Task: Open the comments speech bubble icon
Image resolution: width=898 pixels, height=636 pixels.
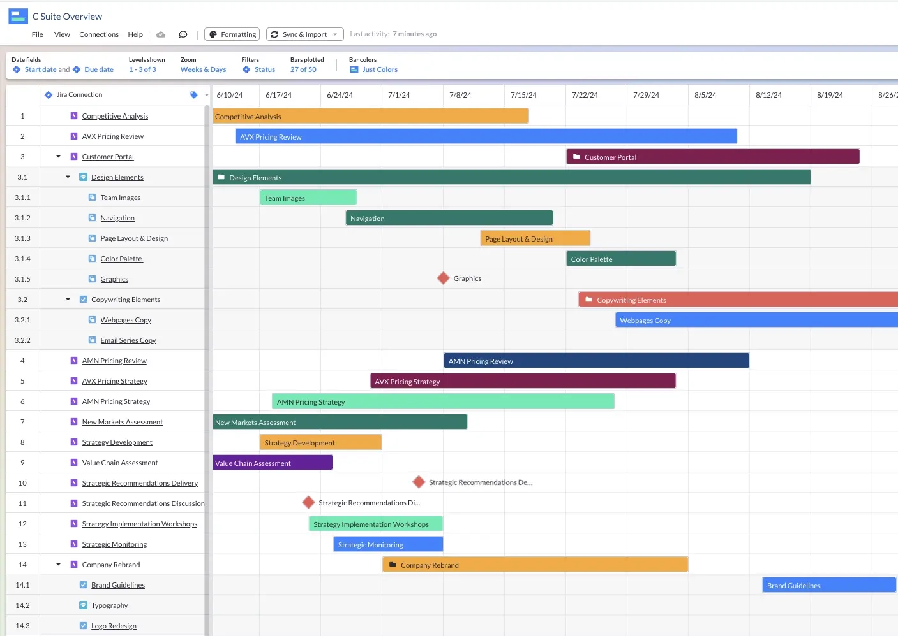Action: 183,34
